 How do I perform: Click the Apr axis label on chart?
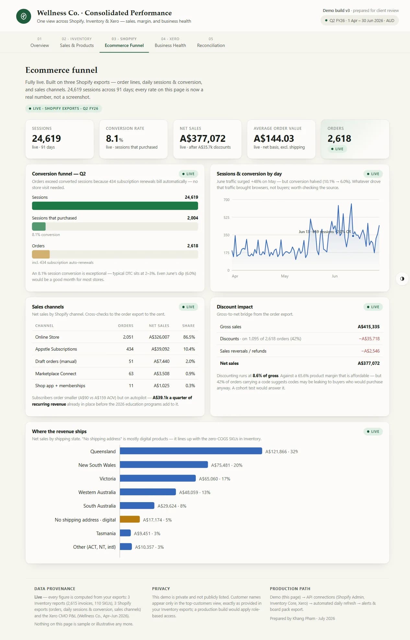pyautogui.click(x=235, y=276)
